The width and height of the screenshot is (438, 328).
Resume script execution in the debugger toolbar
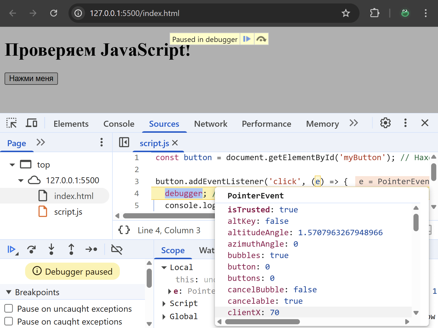(x=11, y=249)
